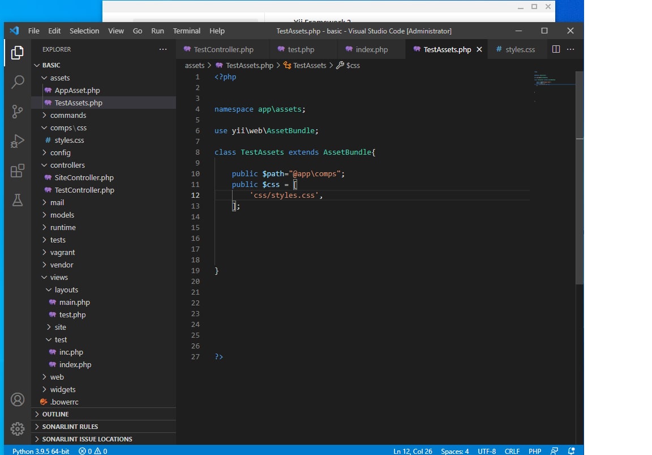
Task: Close the TestAssets.php tab
Action: [x=479, y=49]
